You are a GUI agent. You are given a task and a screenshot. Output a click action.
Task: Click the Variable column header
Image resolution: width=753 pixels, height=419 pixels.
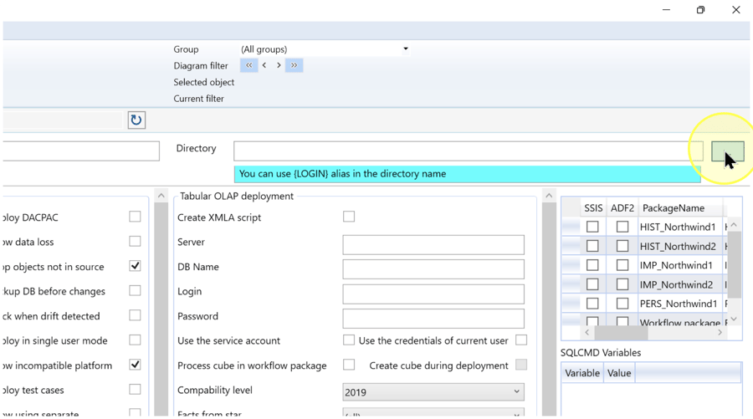pyautogui.click(x=582, y=373)
